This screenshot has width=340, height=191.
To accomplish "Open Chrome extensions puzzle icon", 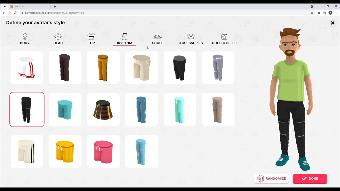I will (319, 13).
